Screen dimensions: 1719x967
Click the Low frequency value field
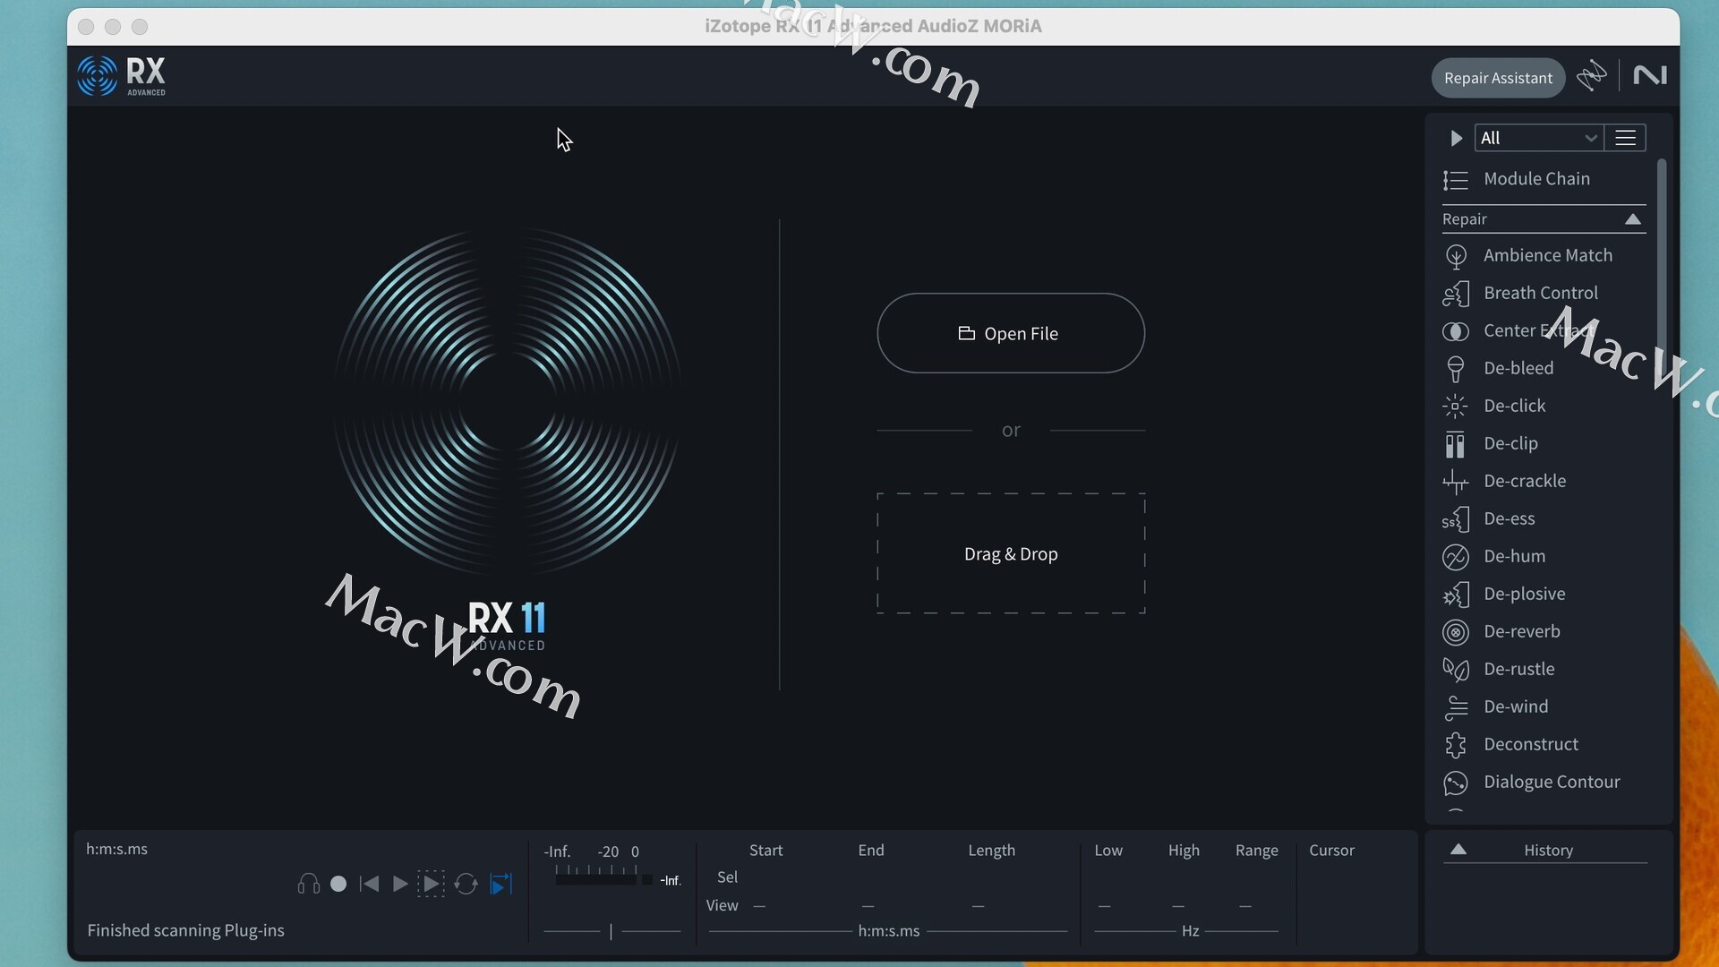point(1106,906)
